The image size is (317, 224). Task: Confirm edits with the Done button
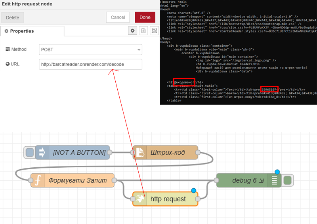coord(145,17)
